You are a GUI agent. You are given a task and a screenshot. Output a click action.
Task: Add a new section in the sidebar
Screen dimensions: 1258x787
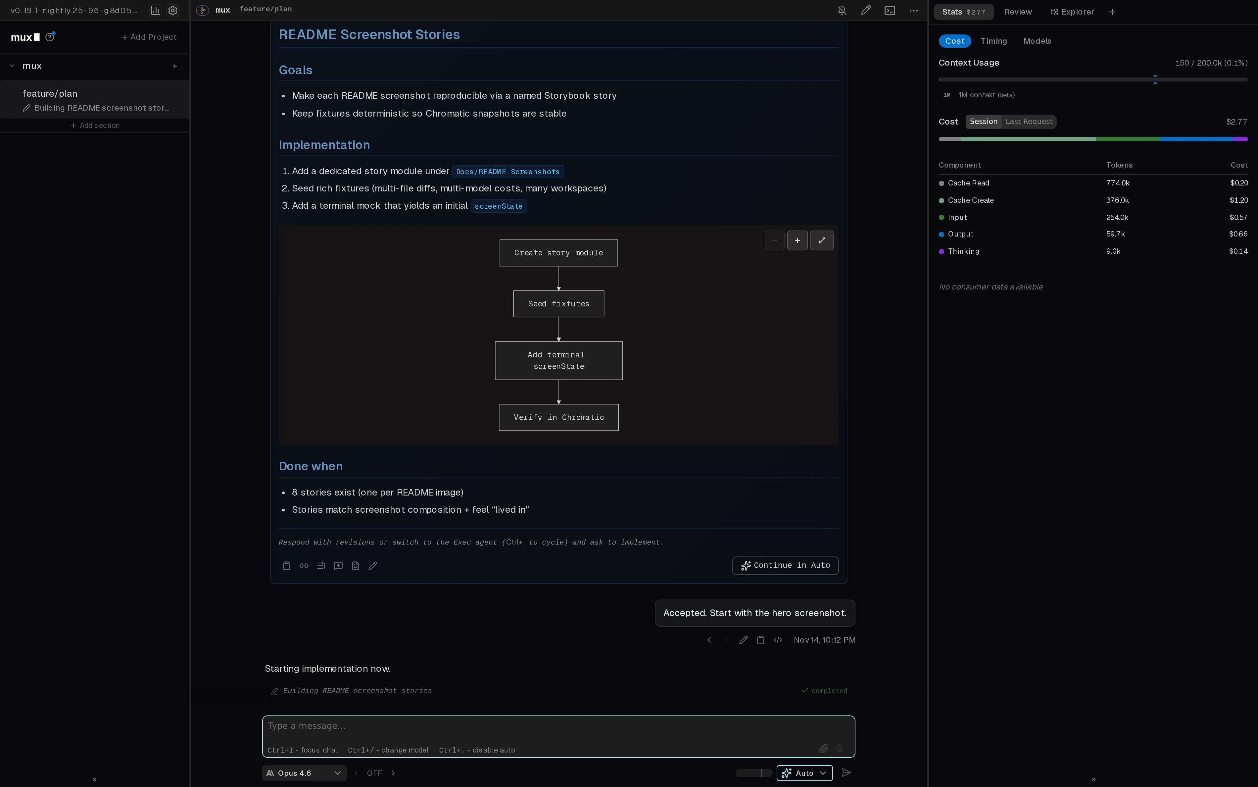[95, 125]
